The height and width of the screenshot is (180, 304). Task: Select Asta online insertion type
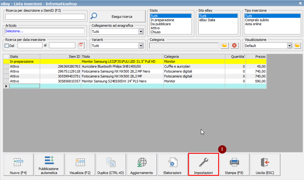pyautogui.click(x=272, y=24)
